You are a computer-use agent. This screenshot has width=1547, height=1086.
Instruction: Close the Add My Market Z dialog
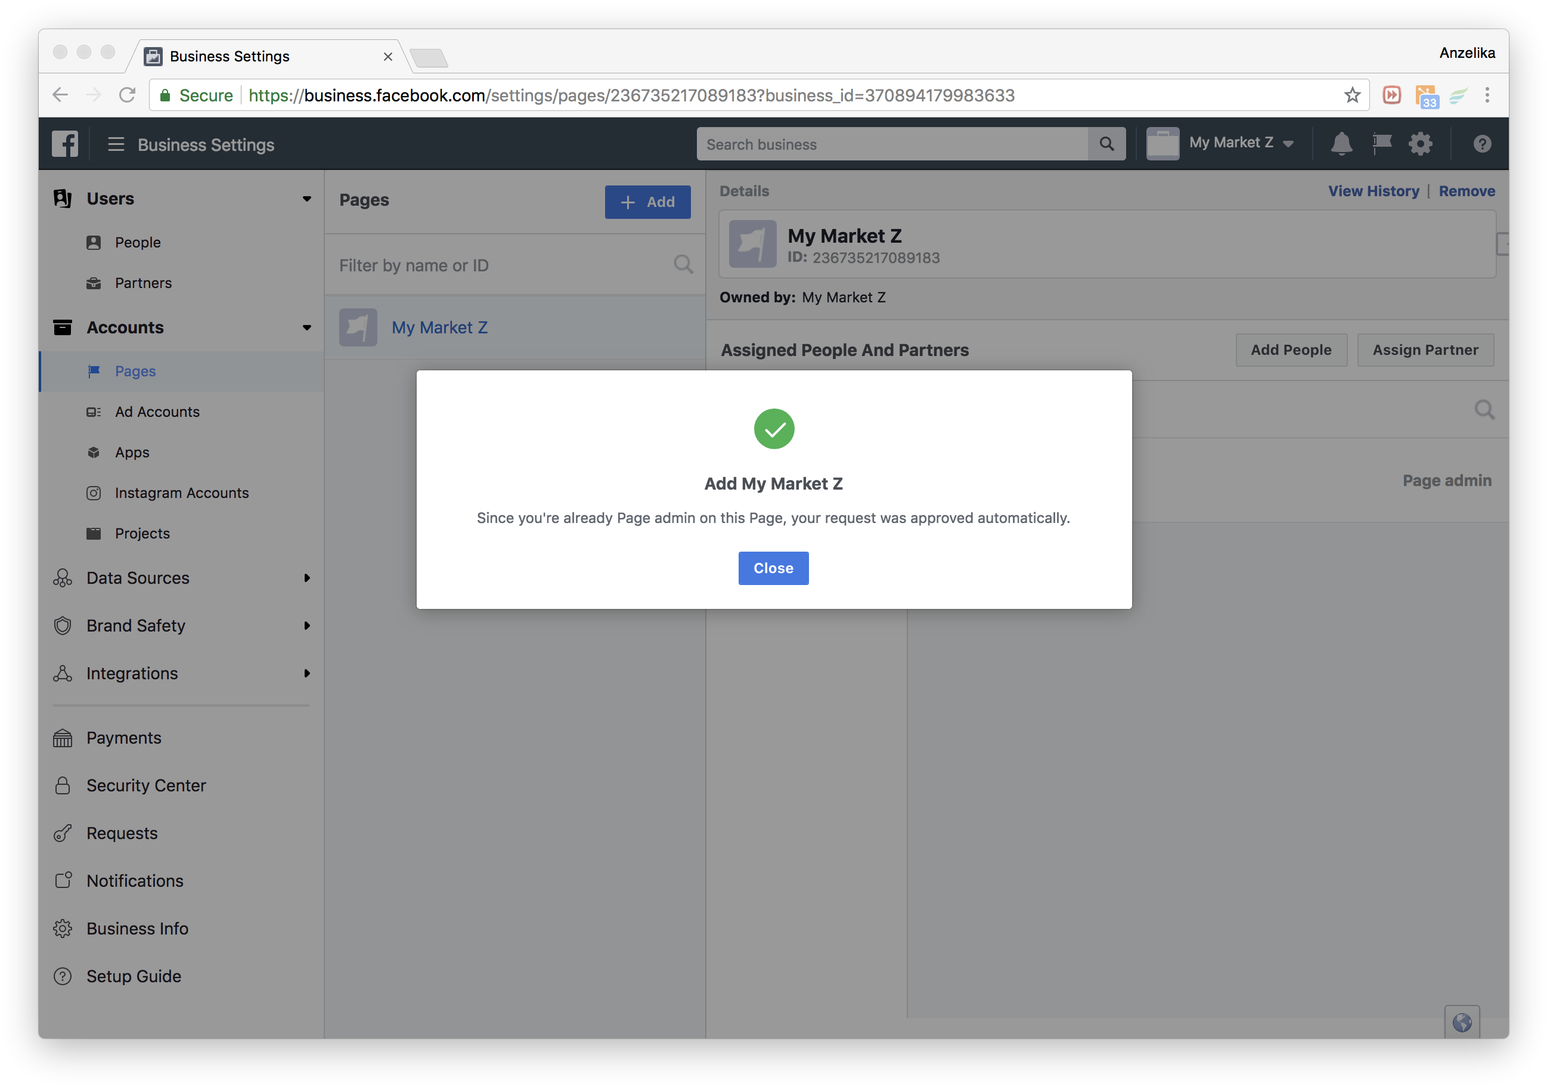point(773,568)
